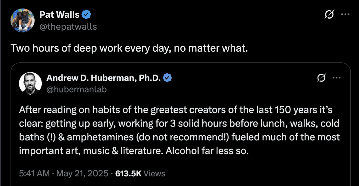Click Andrew Huberman's verified checkmark badge
This screenshot has width=359, height=186.
click(x=168, y=78)
